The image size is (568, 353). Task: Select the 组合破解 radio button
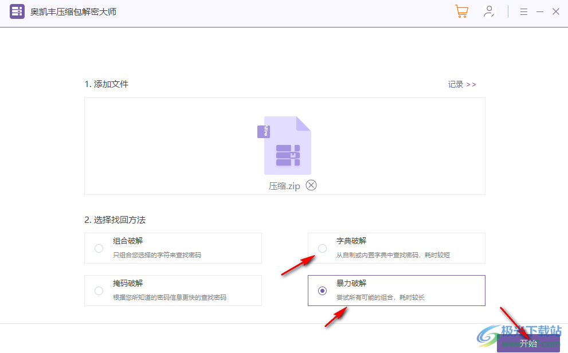pos(99,248)
